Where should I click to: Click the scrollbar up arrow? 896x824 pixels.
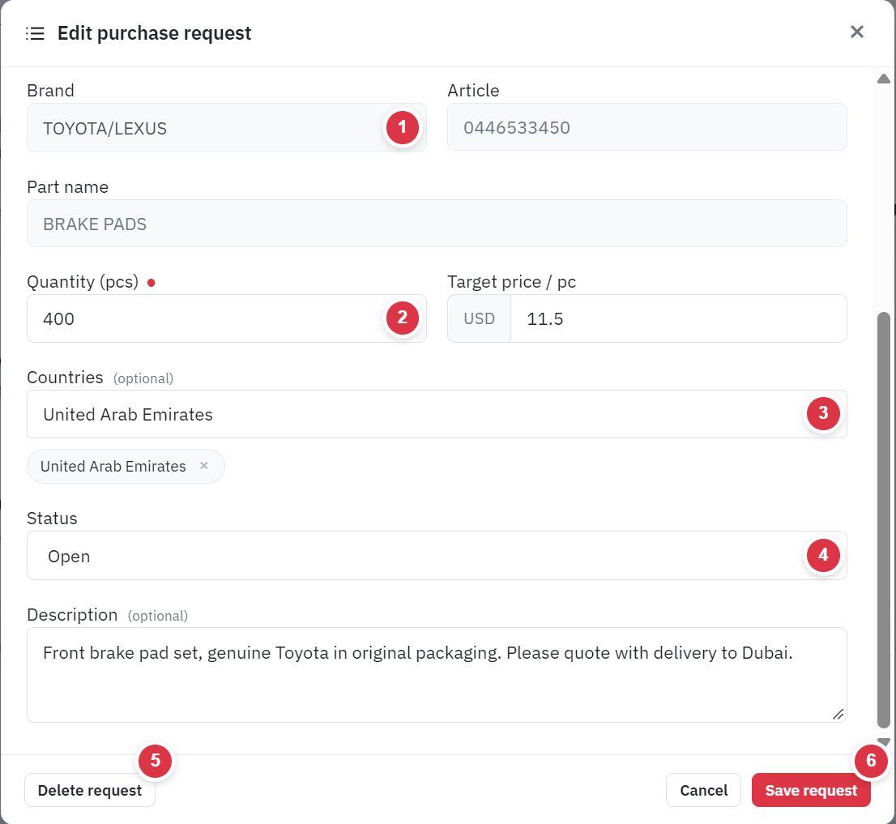(883, 79)
